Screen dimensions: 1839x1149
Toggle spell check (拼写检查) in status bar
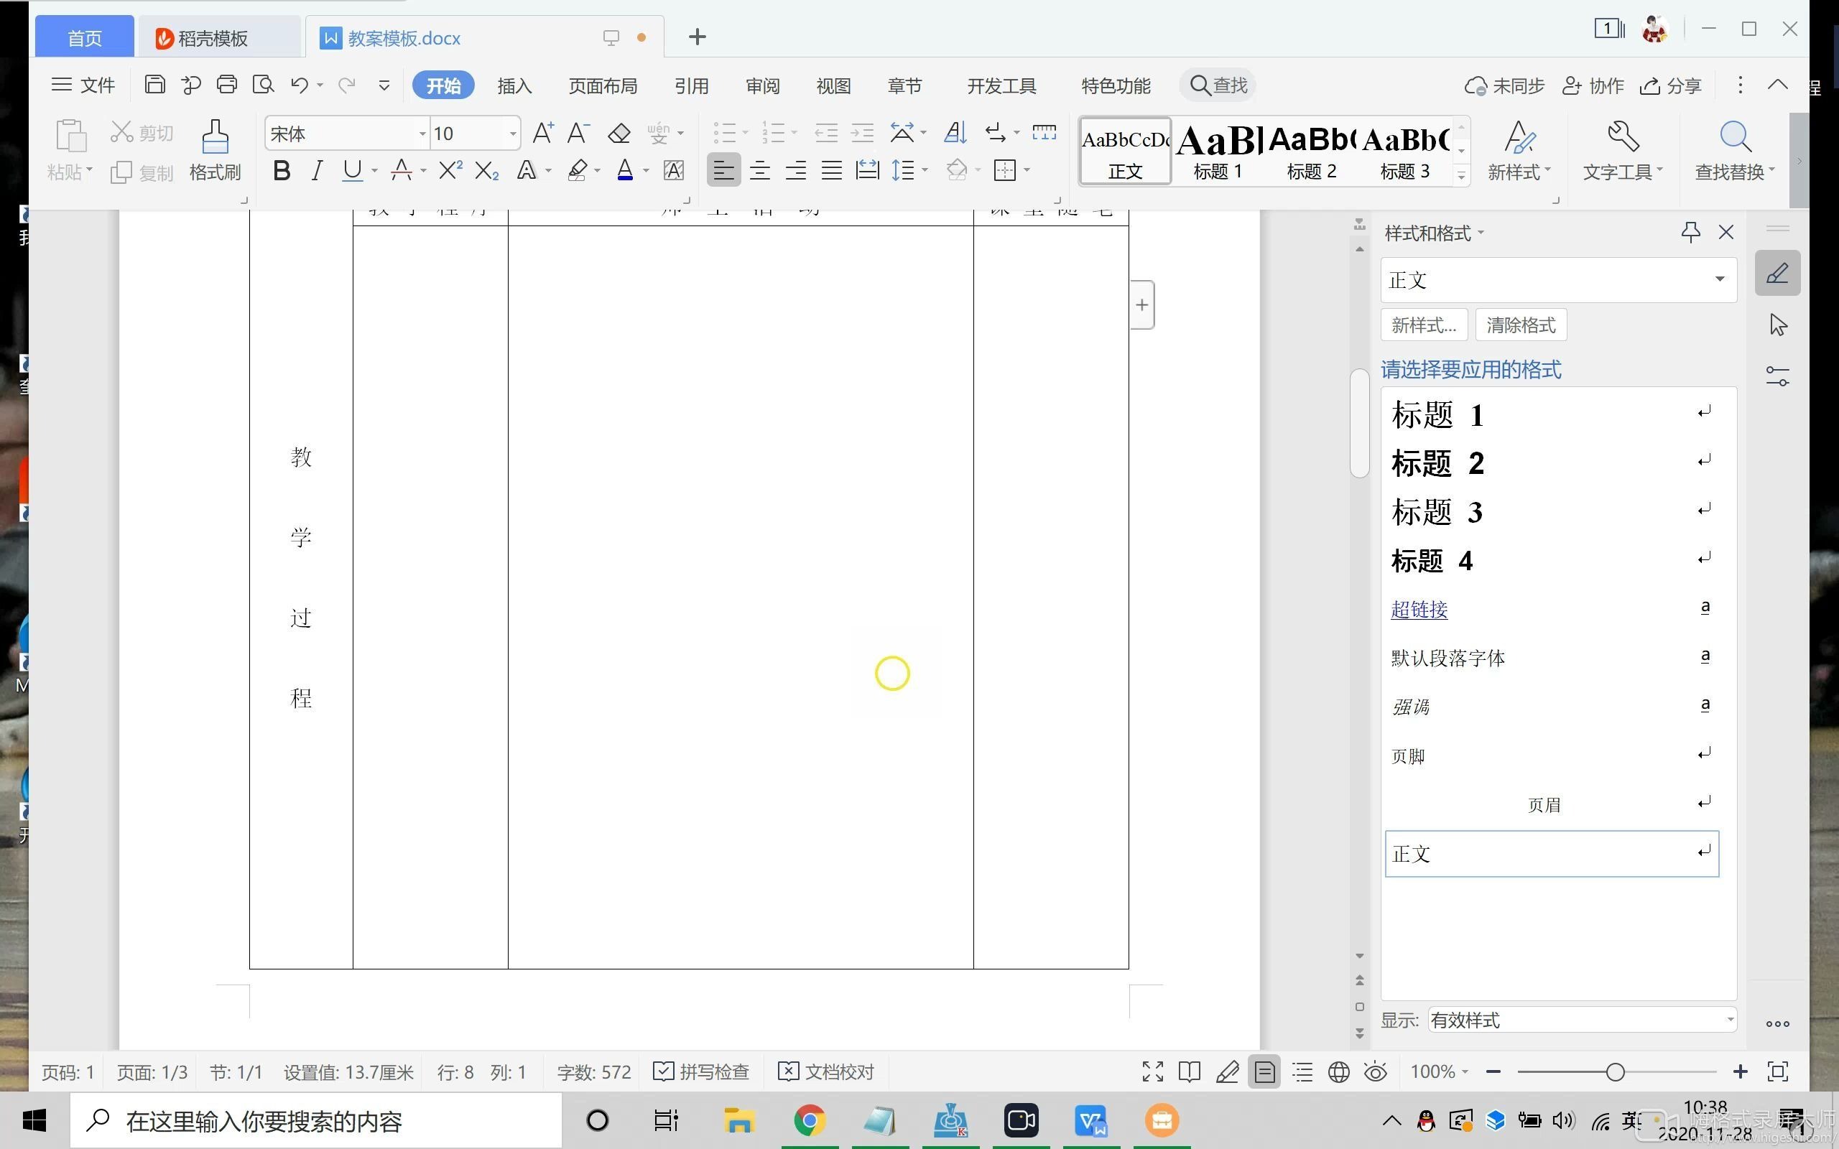[x=701, y=1071]
